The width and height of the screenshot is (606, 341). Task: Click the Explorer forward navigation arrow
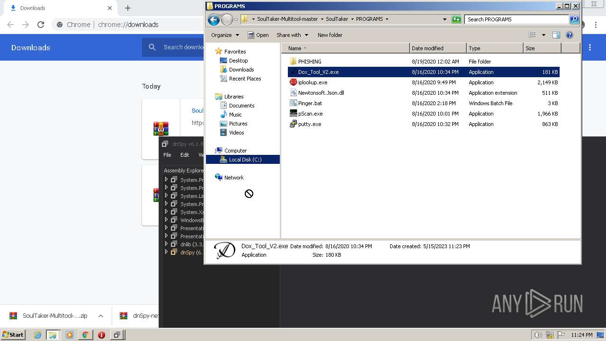pos(227,19)
